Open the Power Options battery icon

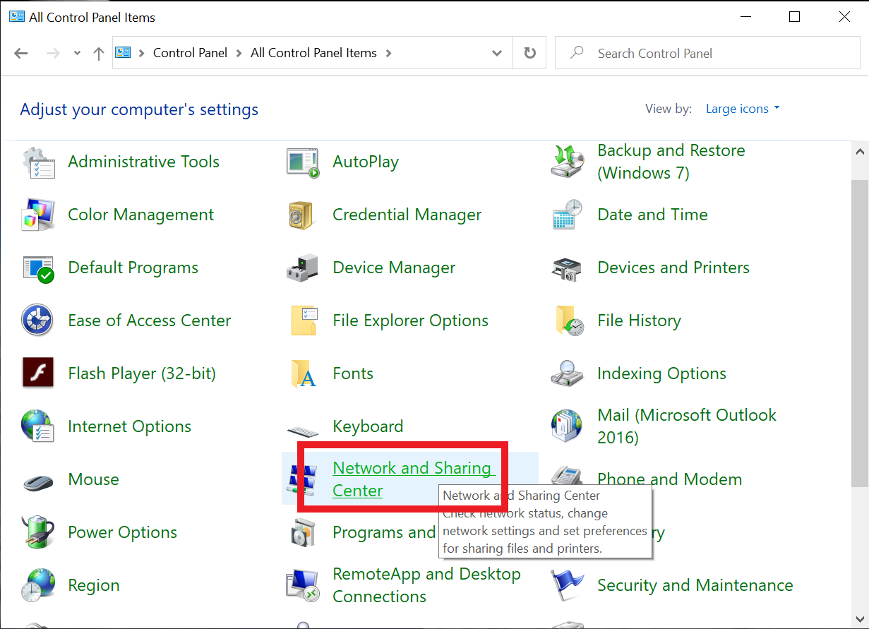click(x=38, y=532)
